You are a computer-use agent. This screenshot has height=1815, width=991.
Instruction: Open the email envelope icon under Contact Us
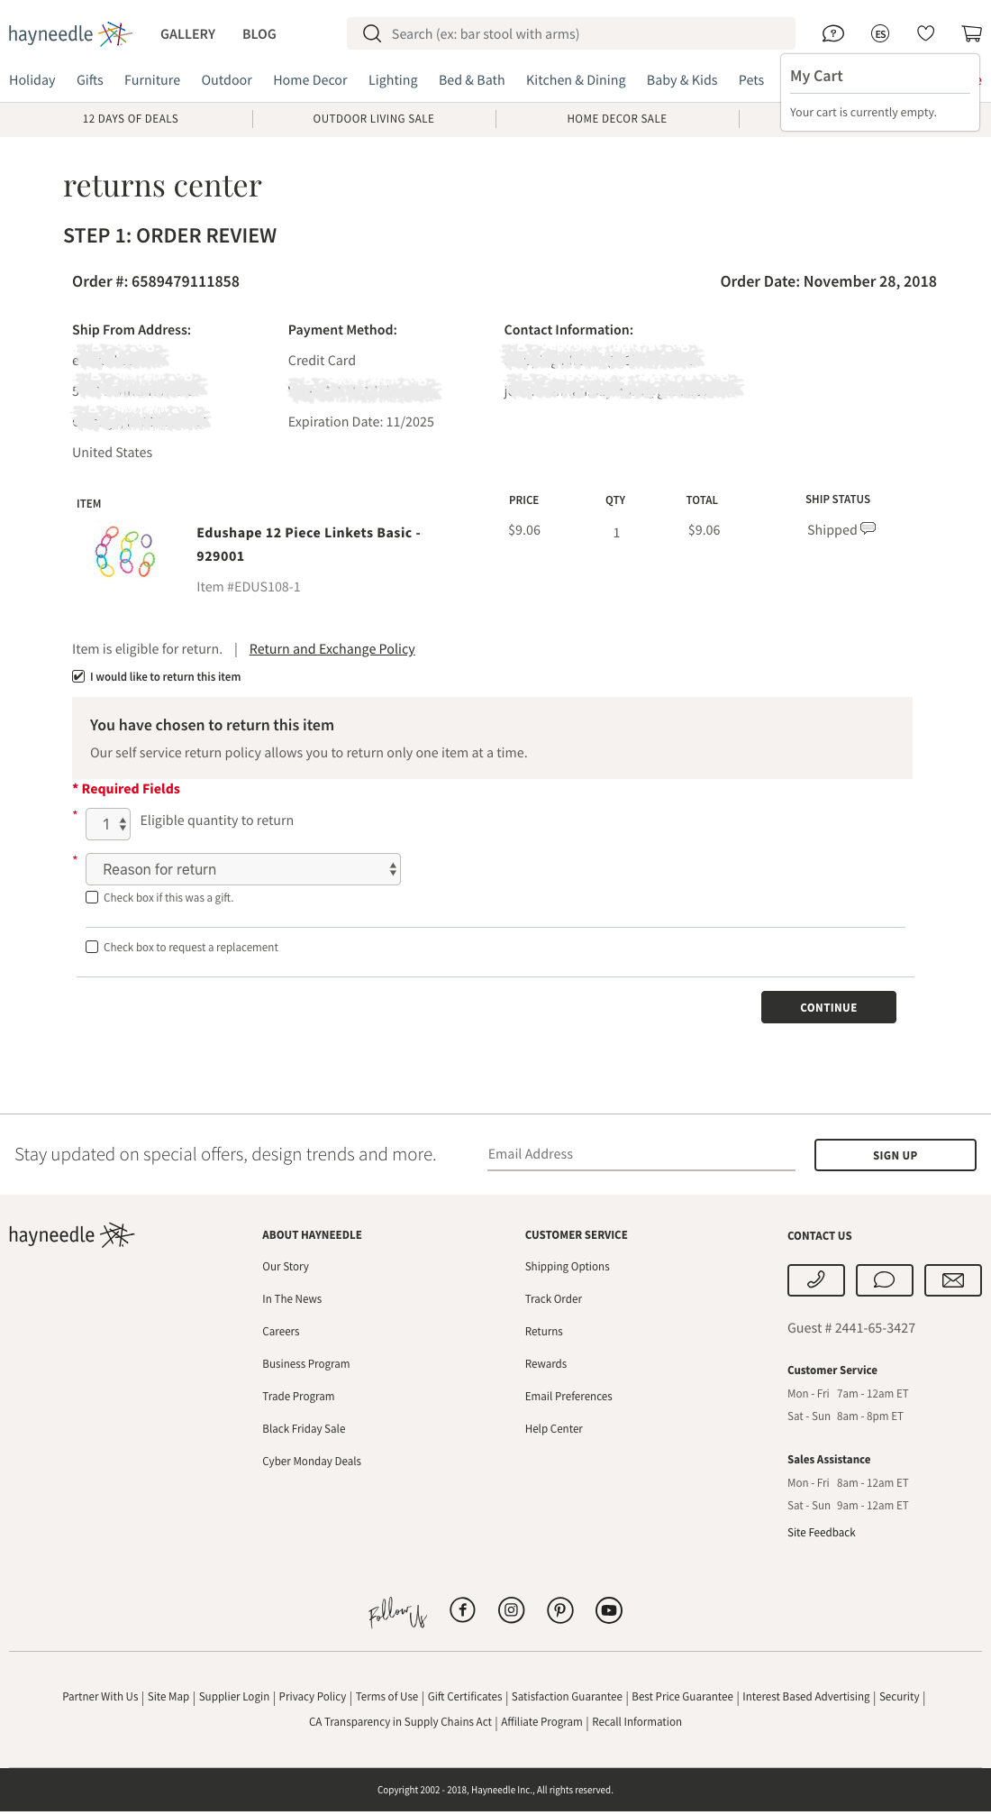952,1279
